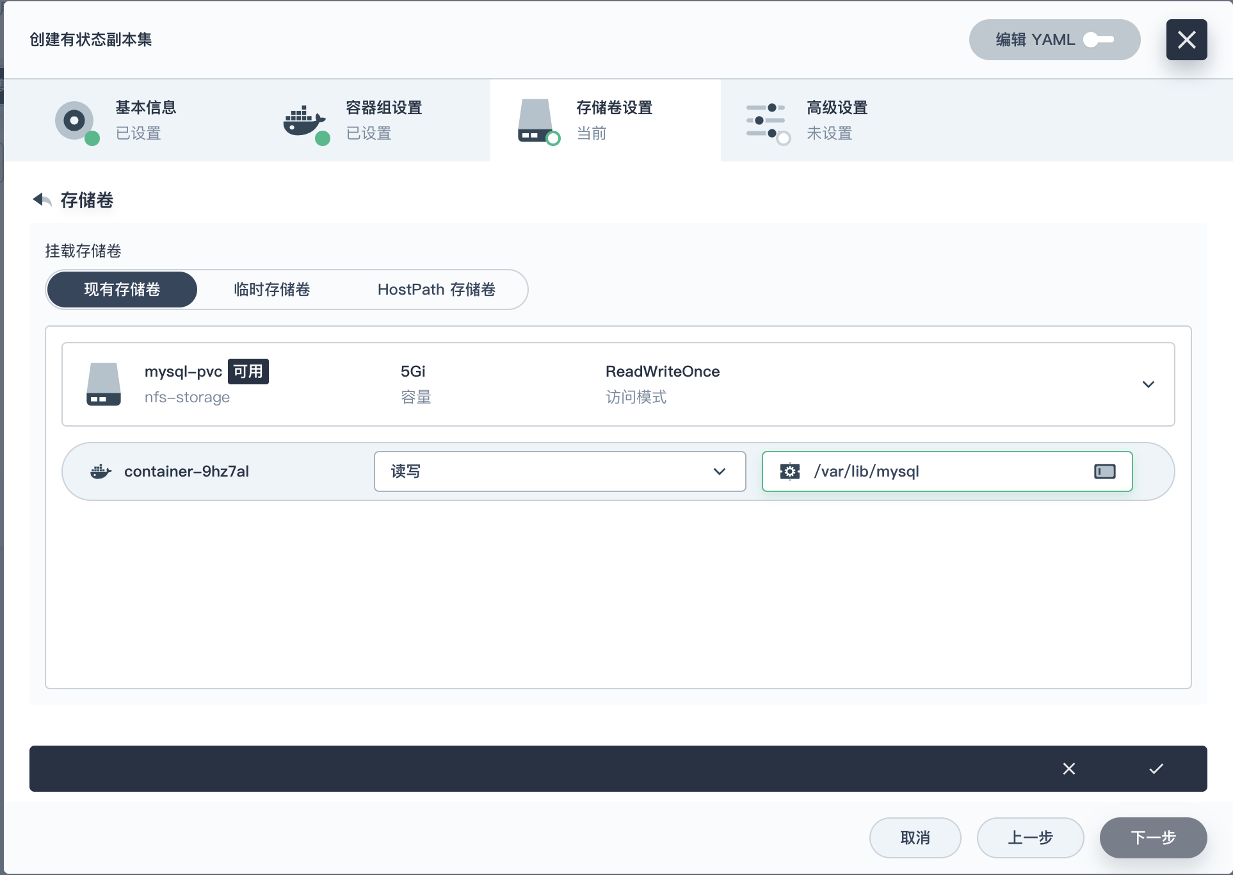1233x875 pixels.
Task: Open the 读写 access mode dropdown
Action: pyautogui.click(x=560, y=471)
